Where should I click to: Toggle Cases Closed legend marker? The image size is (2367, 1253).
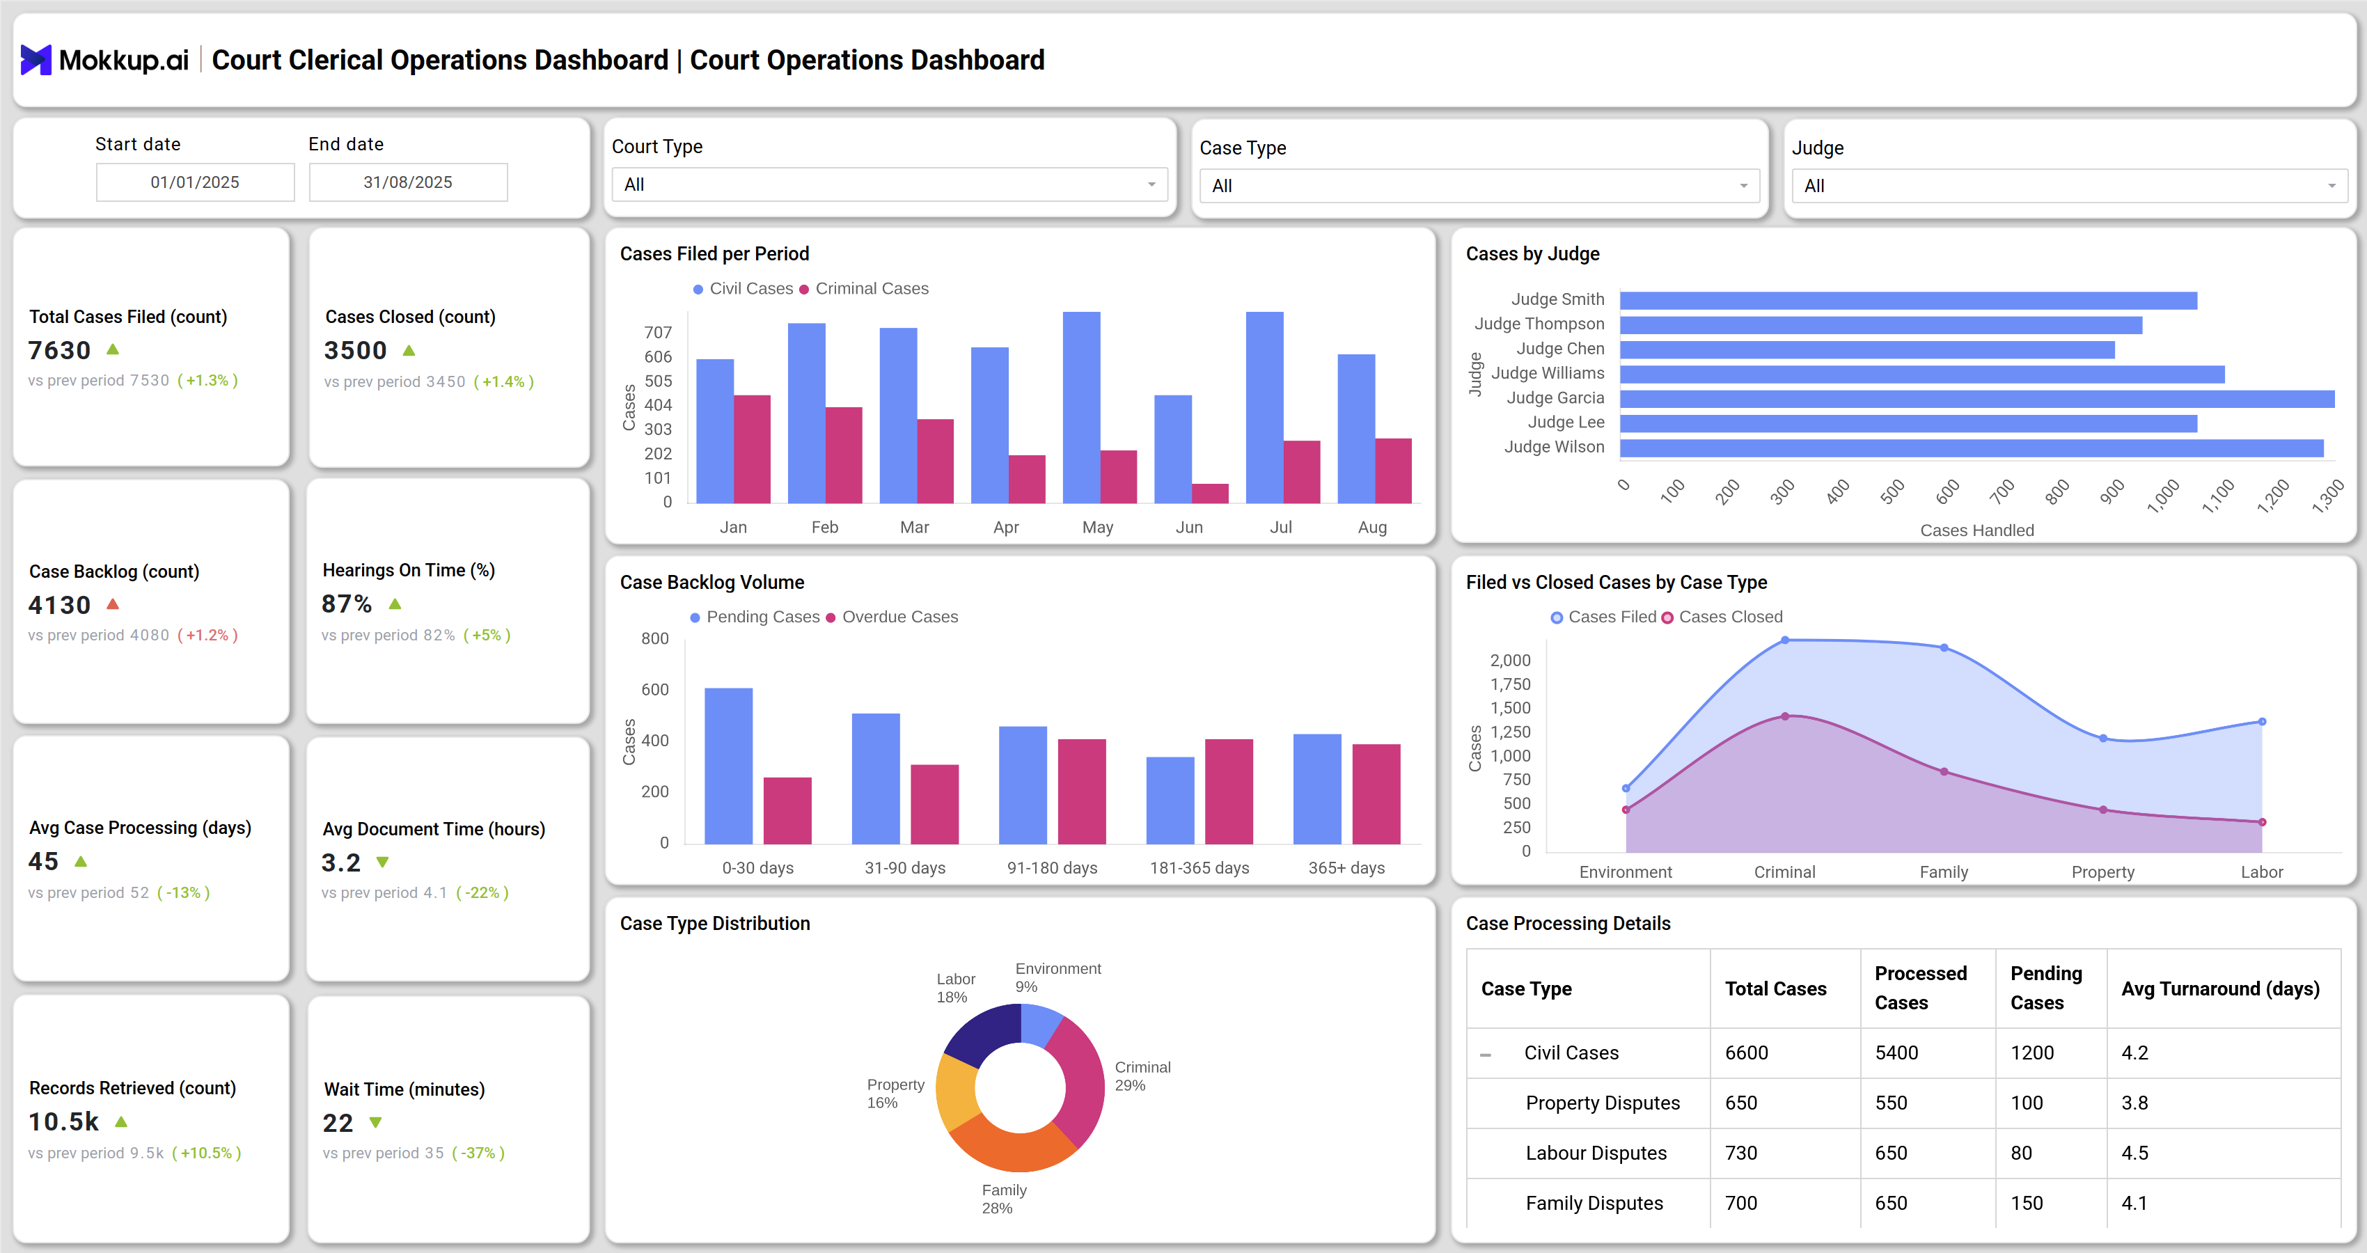click(1667, 618)
